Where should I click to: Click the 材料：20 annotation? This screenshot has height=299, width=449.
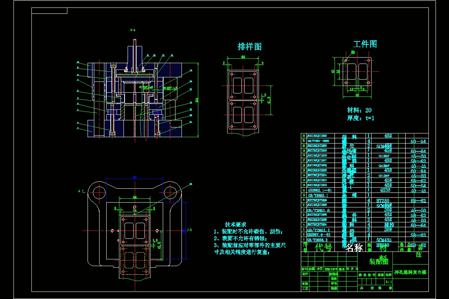[360, 110]
